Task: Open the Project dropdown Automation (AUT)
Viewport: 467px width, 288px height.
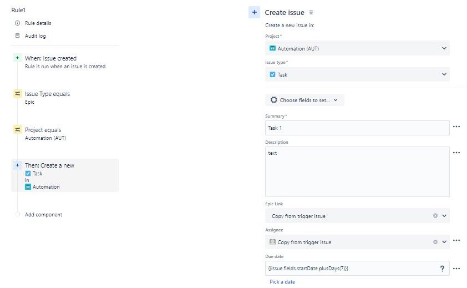Action: click(x=357, y=48)
